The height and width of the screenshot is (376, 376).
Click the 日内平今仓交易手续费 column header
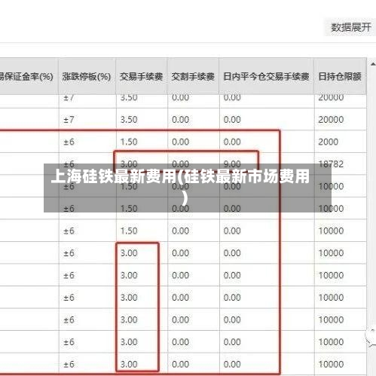[266, 76]
